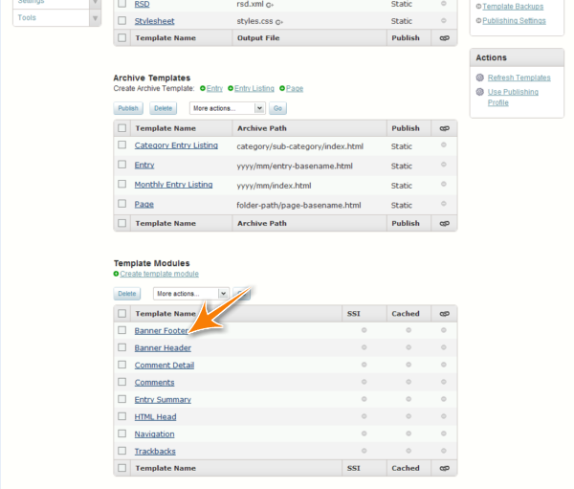This screenshot has height=489, width=574.
Task: Click the green plus icon beside Entry Listing
Action: tap(231, 88)
